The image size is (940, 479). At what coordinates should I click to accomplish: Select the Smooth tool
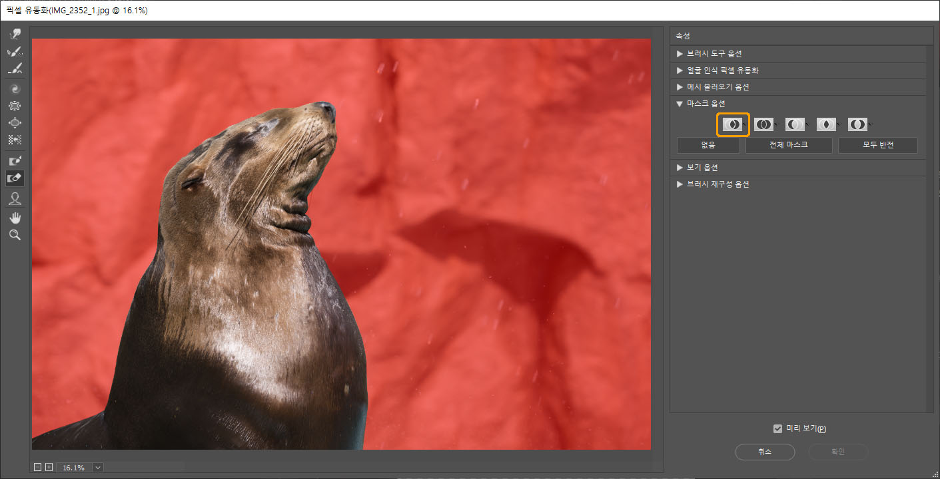(15, 69)
